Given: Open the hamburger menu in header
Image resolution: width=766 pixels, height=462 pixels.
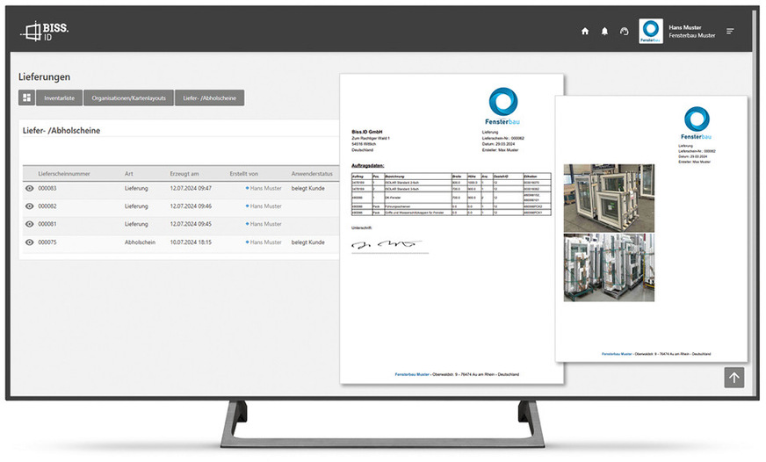Looking at the screenshot, I should pyautogui.click(x=730, y=32).
